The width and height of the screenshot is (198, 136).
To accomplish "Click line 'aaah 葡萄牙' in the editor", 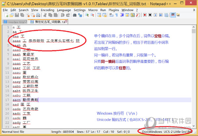I will tap(23, 55).
